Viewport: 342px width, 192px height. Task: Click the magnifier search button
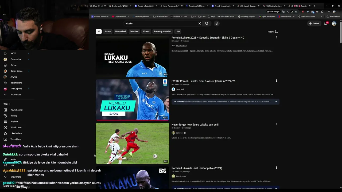[207, 23]
